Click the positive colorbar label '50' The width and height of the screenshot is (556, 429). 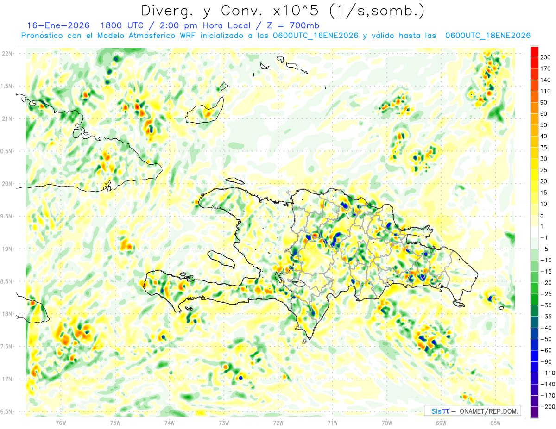pyautogui.click(x=544, y=125)
